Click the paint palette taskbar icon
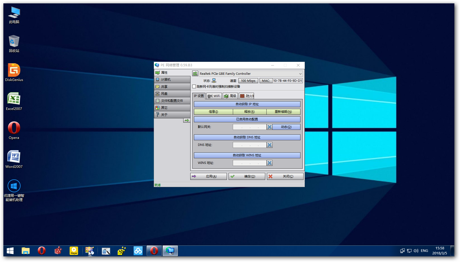The width and height of the screenshot is (460, 262). tap(90, 251)
